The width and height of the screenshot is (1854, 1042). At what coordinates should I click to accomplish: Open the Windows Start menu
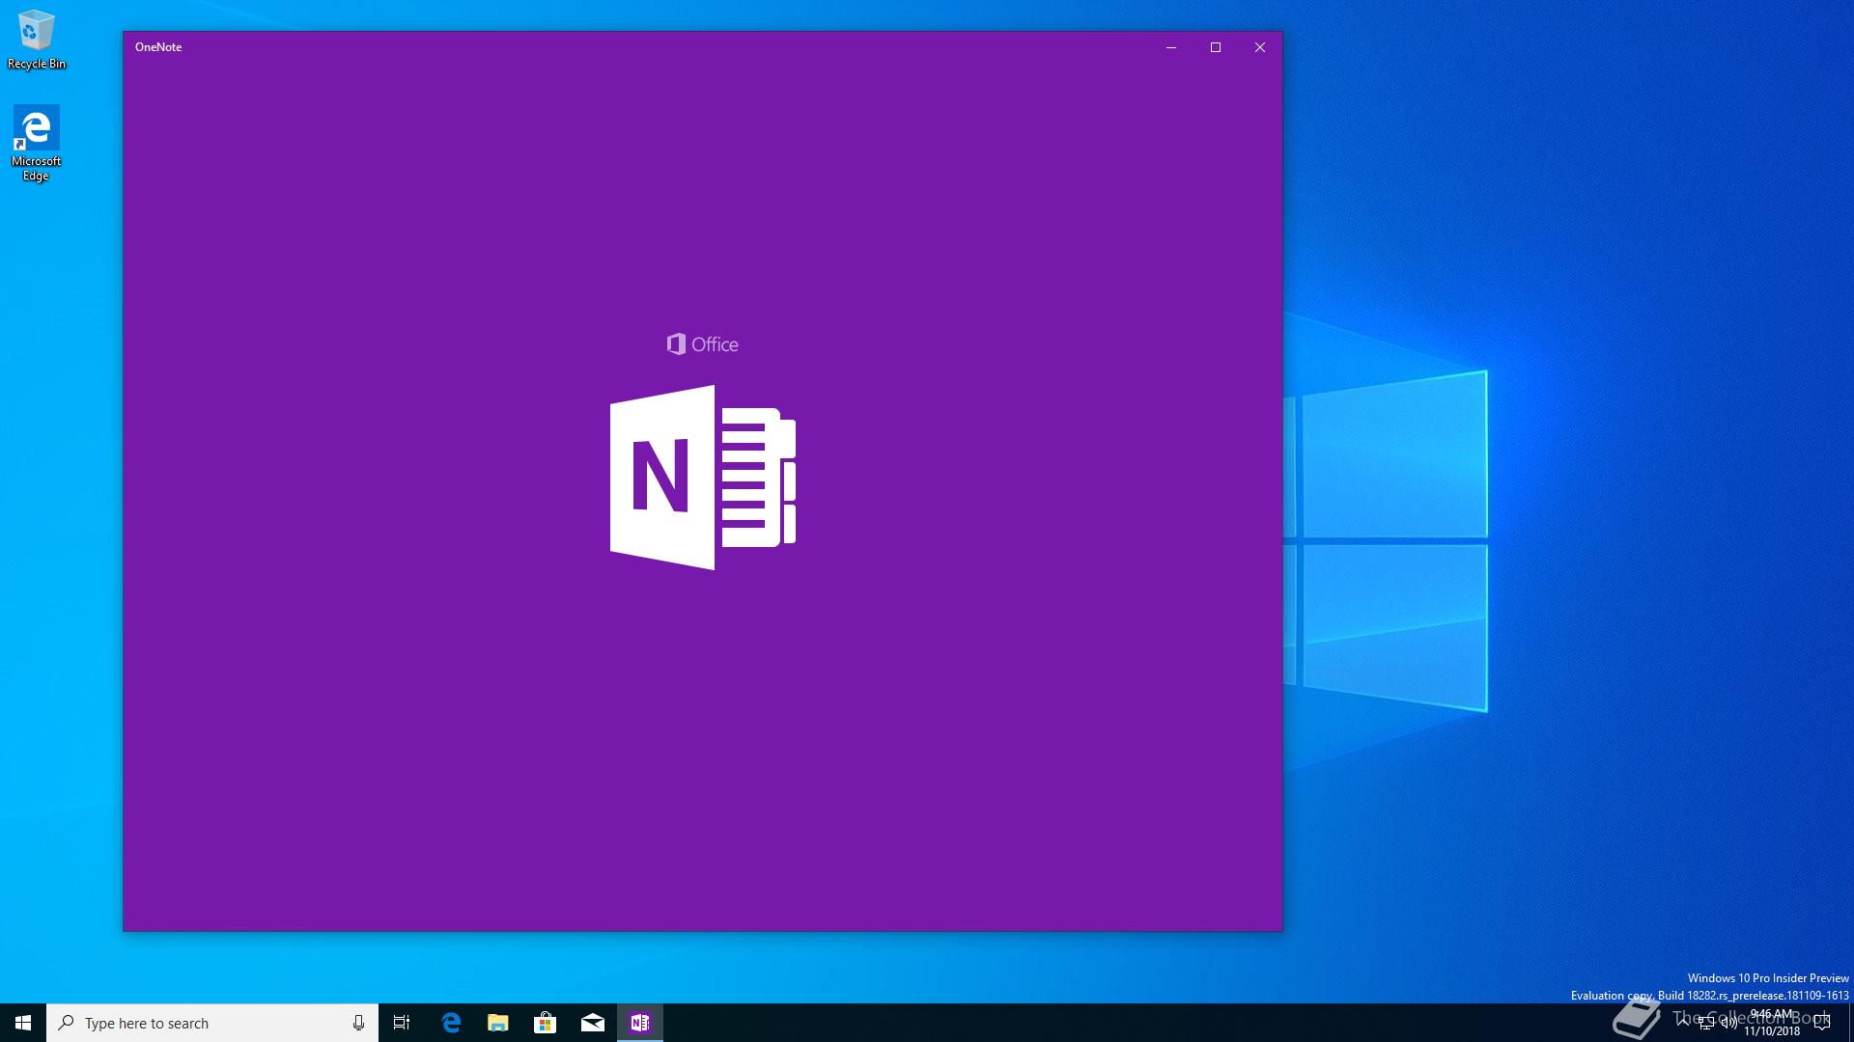[x=23, y=1023]
